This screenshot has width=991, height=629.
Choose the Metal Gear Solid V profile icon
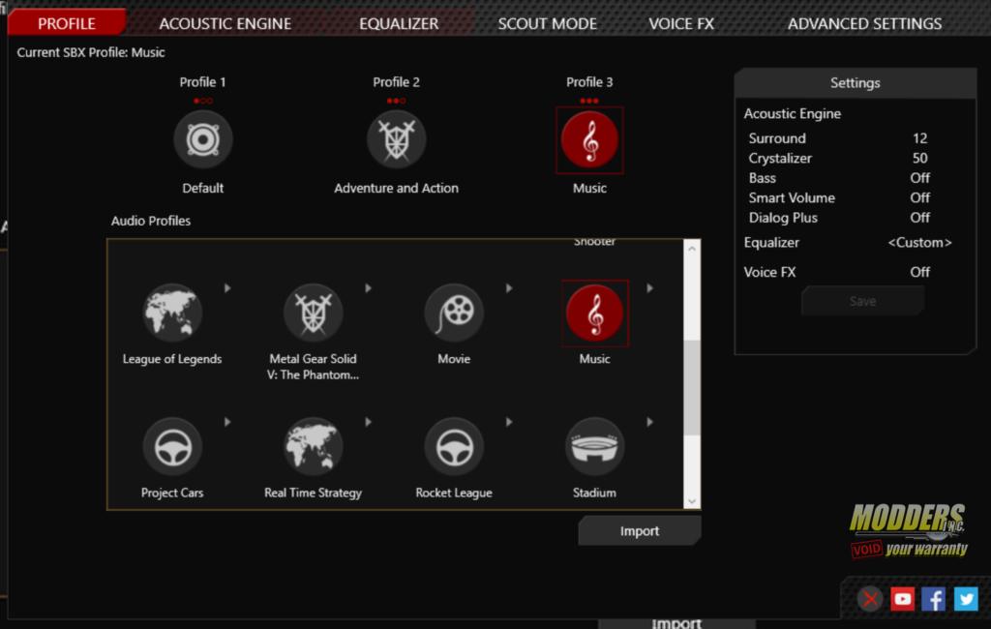pos(313,313)
